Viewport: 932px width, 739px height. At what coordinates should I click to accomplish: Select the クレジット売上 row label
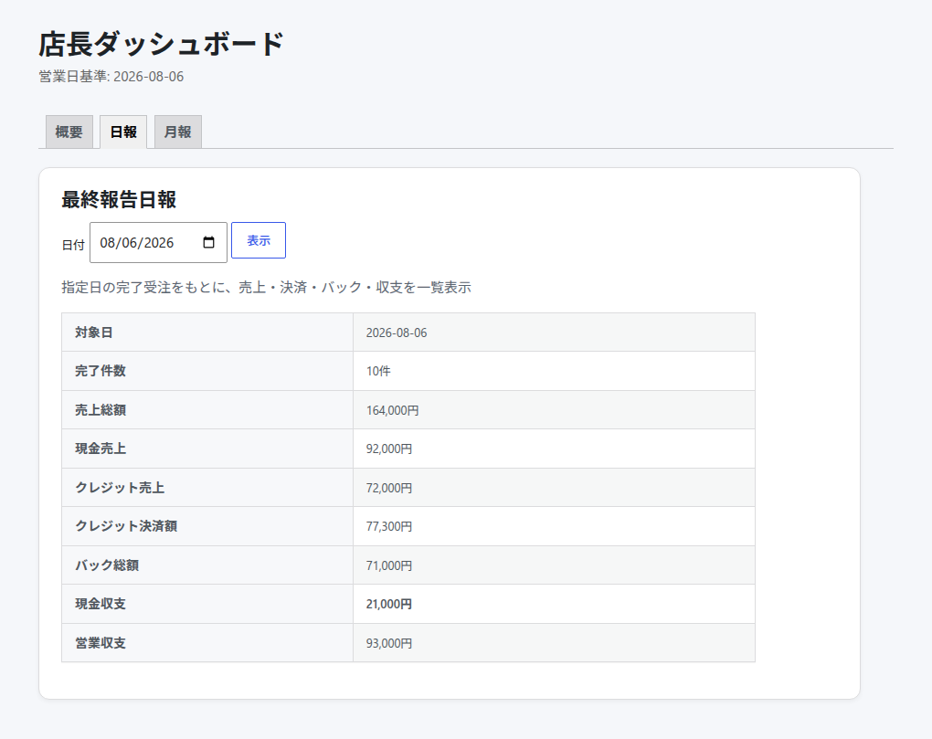(x=207, y=488)
